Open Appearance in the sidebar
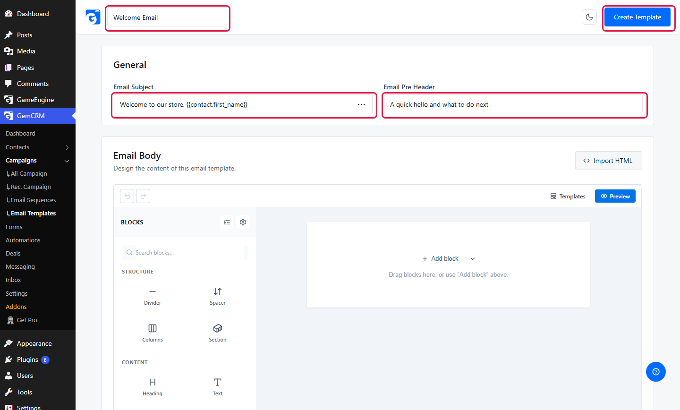This screenshot has height=410, width=680. tap(38, 343)
